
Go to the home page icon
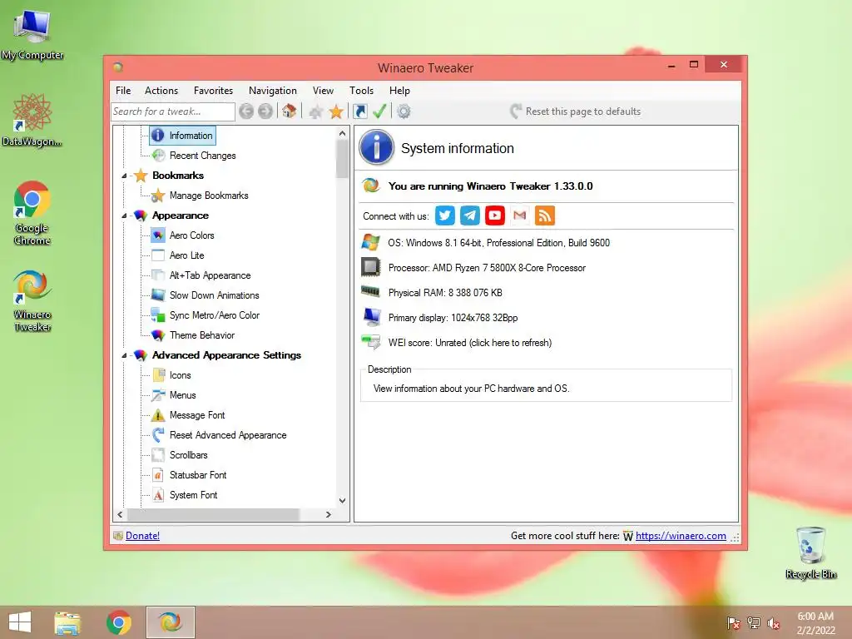pos(289,111)
